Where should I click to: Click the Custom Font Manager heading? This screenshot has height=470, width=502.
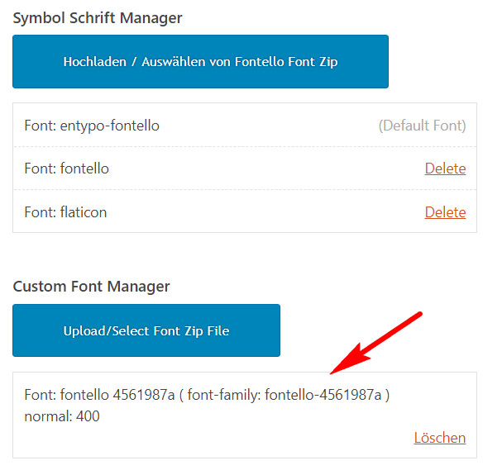[x=91, y=287]
